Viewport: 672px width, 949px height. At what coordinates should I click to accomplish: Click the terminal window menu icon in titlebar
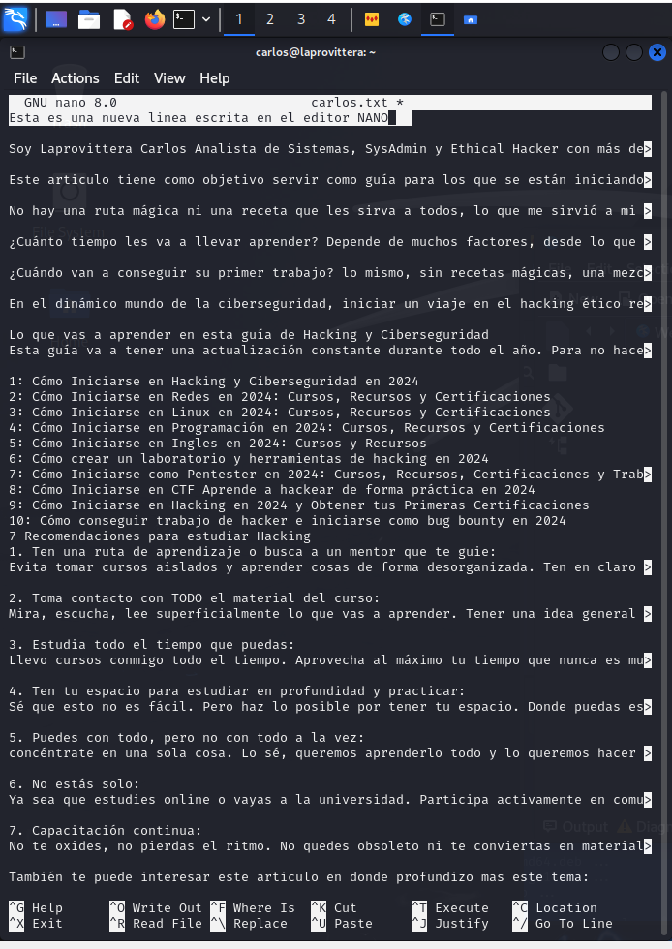click(x=17, y=52)
